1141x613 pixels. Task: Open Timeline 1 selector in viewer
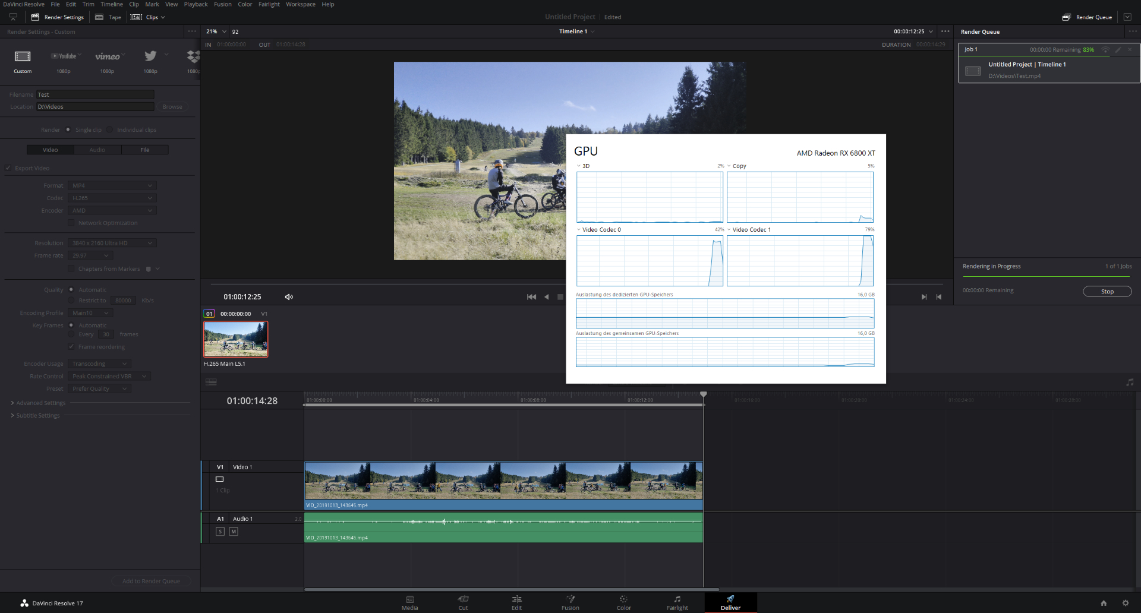(576, 31)
